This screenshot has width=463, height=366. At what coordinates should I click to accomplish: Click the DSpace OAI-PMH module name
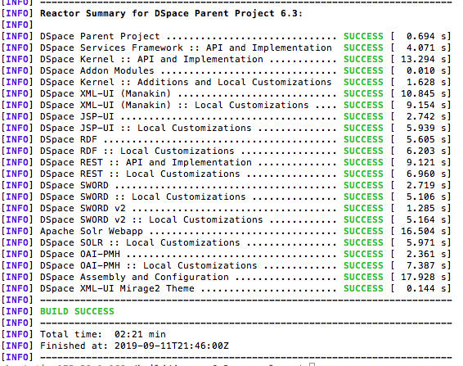pos(80,254)
